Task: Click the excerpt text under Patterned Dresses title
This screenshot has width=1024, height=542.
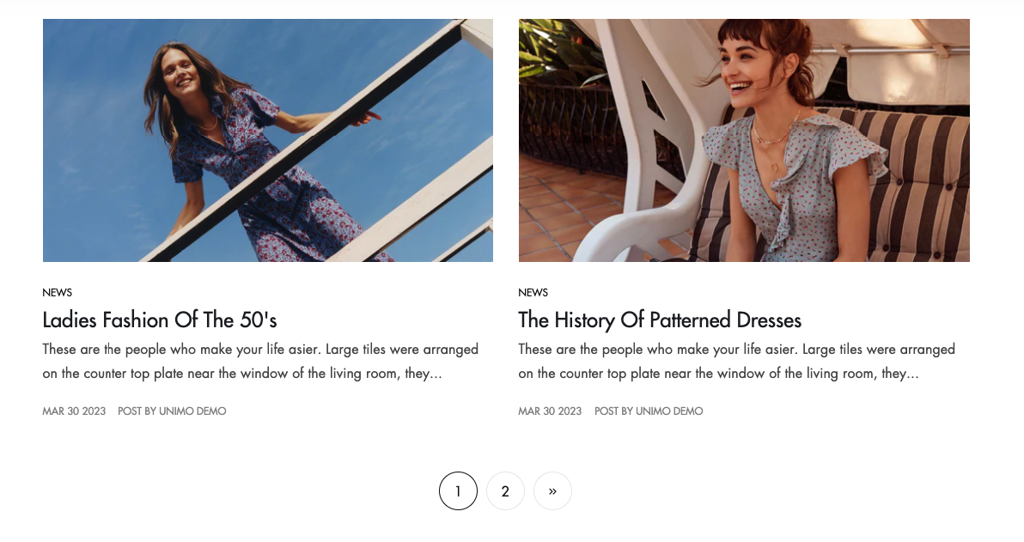Action: click(x=736, y=362)
